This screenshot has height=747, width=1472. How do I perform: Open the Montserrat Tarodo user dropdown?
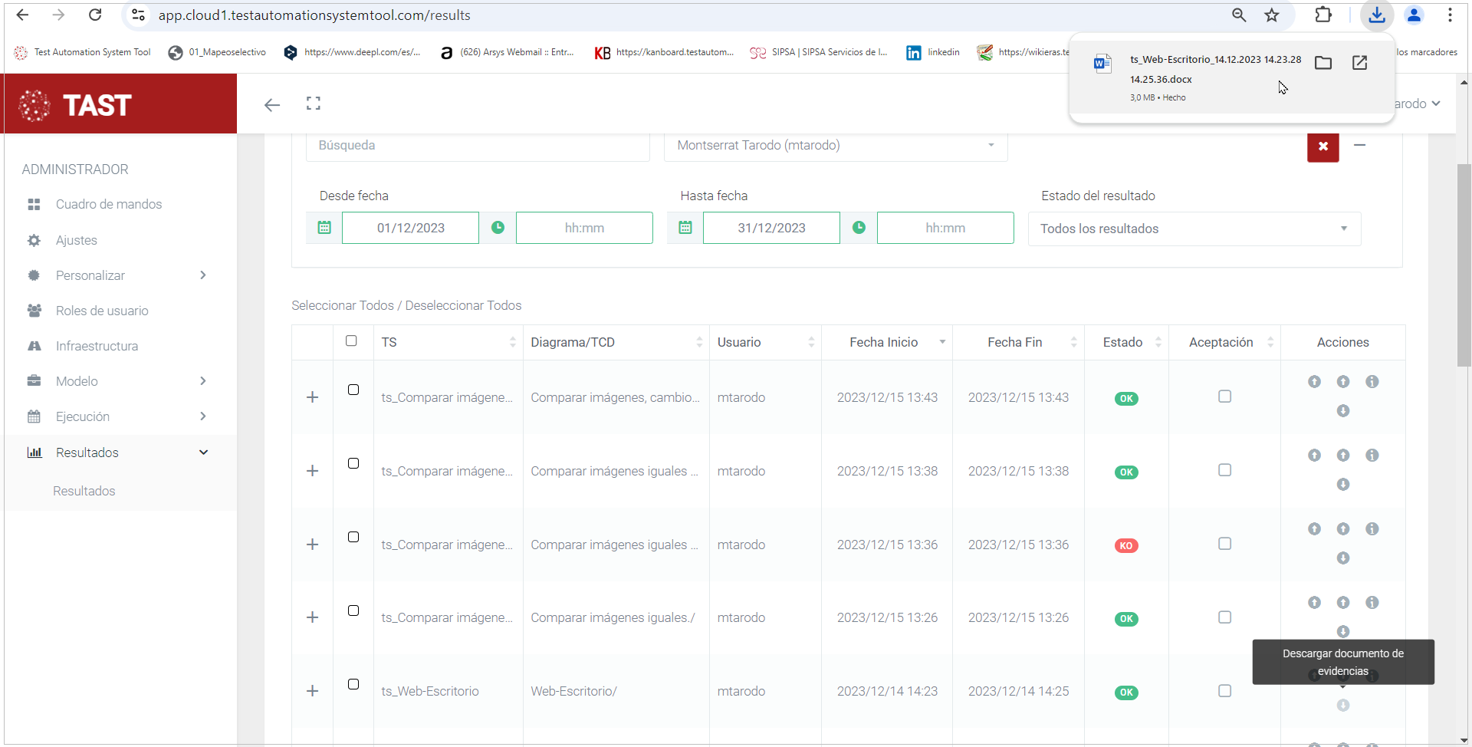pos(835,146)
